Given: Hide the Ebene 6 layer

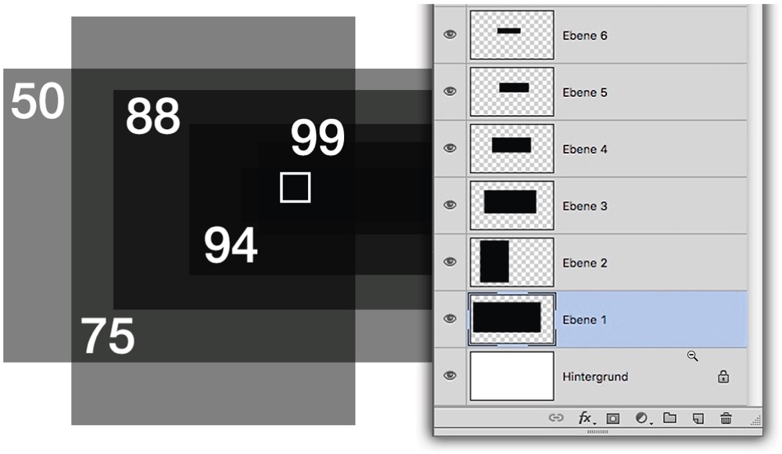Looking at the screenshot, I should click(x=450, y=34).
